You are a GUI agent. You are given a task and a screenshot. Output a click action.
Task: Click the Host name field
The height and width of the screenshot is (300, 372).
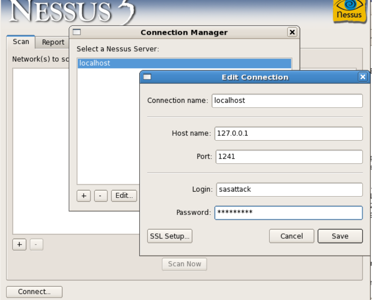[x=289, y=134]
